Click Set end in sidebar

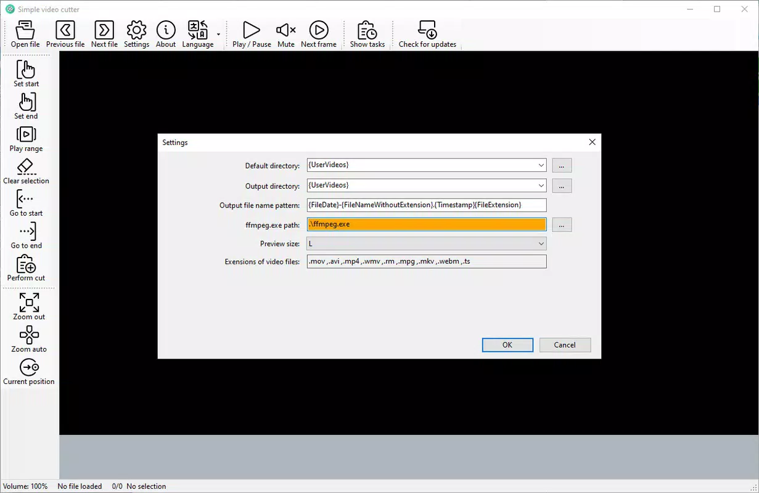(x=27, y=106)
